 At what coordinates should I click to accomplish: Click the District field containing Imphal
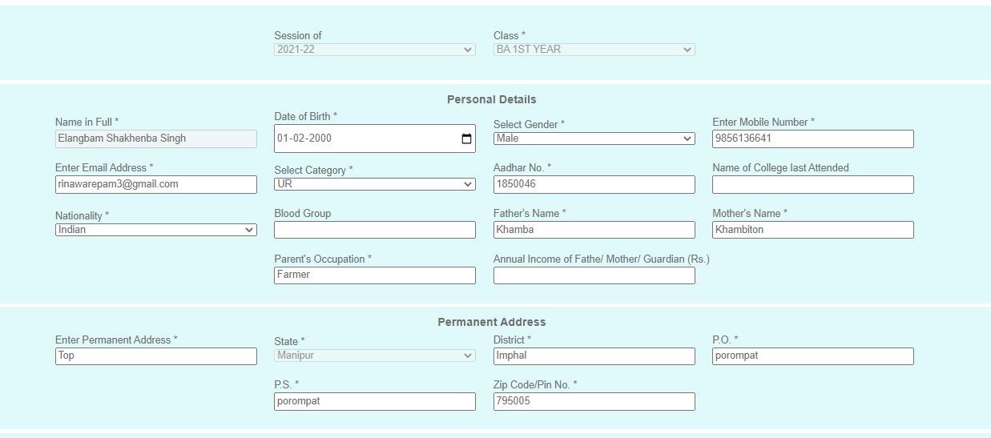594,356
